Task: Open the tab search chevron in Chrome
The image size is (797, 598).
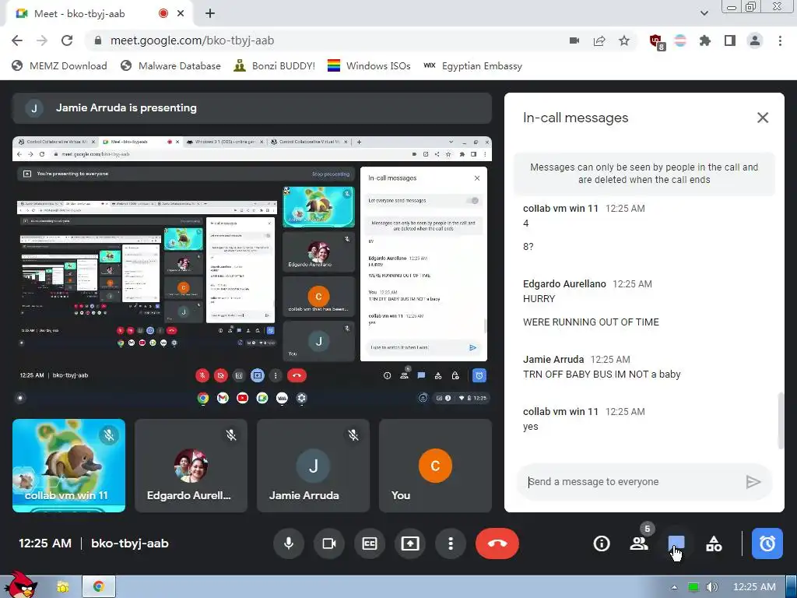Action: [704, 13]
